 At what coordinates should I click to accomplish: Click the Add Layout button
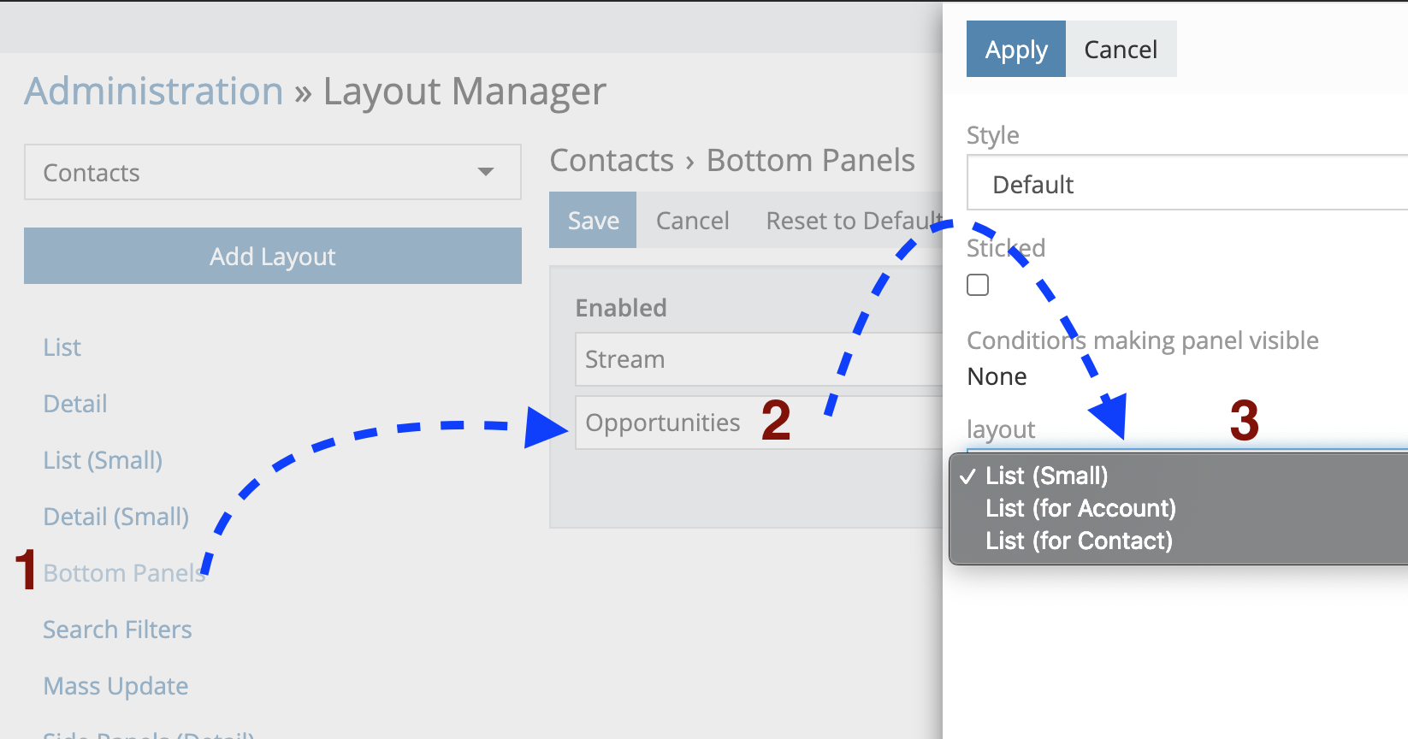(273, 256)
